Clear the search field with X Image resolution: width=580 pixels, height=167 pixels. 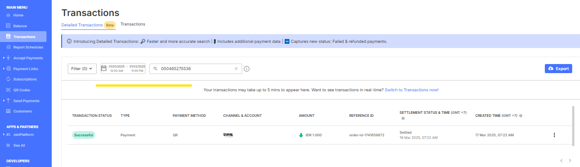click(236, 68)
